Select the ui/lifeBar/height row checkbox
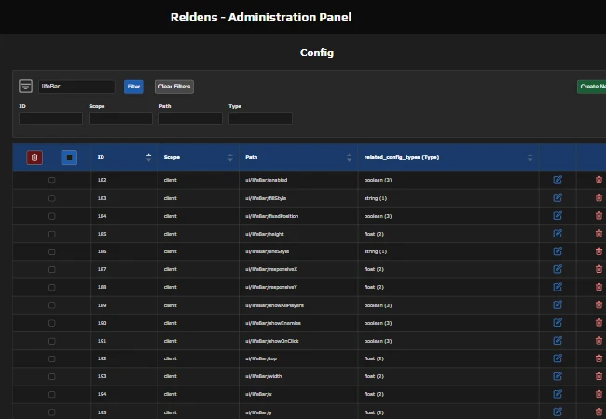This screenshot has height=419, width=606. (x=52, y=234)
